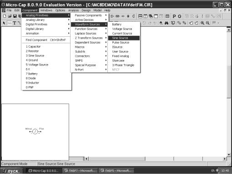Screen dimensions: 232x174
Task: Click the bold G toolbar icon
Action: click(180, 16)
